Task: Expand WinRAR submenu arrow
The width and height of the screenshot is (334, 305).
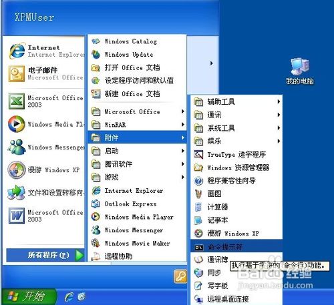Action: [183, 124]
